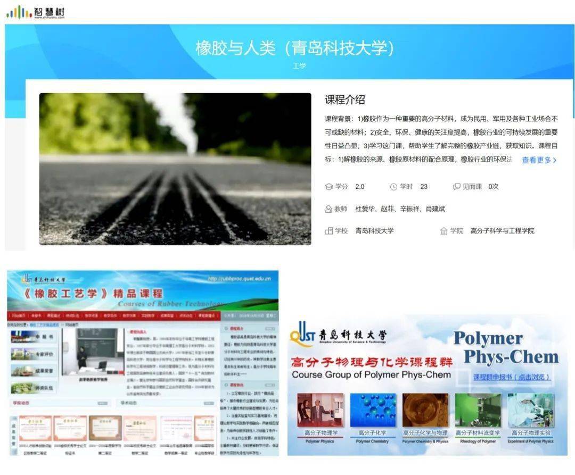Open the 高分子物理学 Polymer Physics thumbnail

(x=321, y=410)
